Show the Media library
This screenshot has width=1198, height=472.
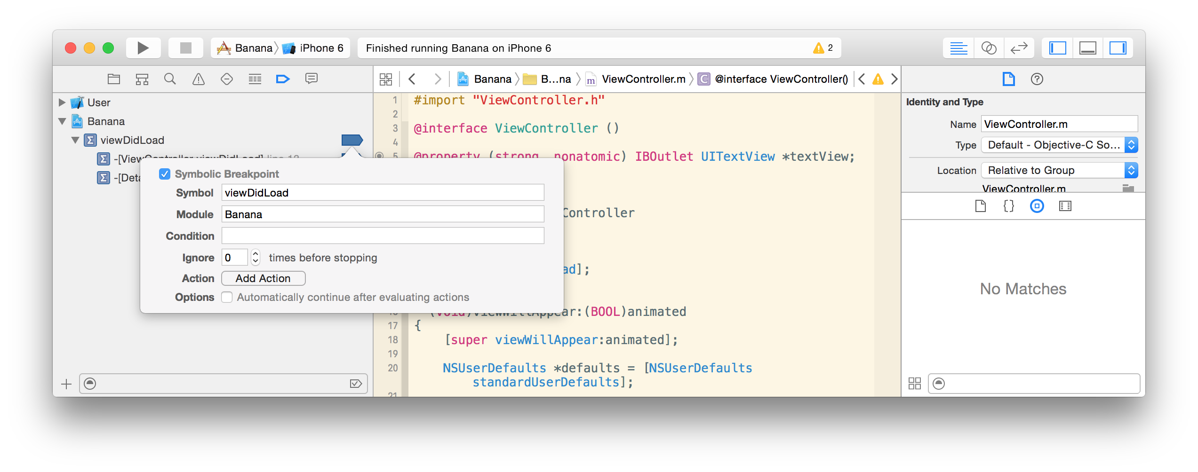(1065, 206)
